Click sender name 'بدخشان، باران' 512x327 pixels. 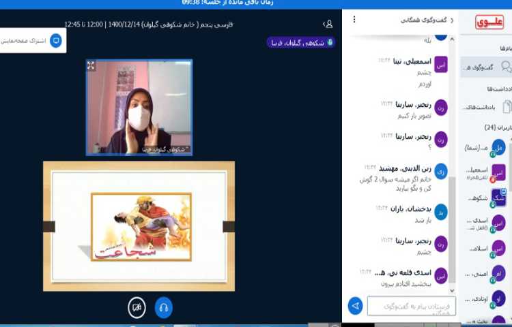pyautogui.click(x=411, y=208)
